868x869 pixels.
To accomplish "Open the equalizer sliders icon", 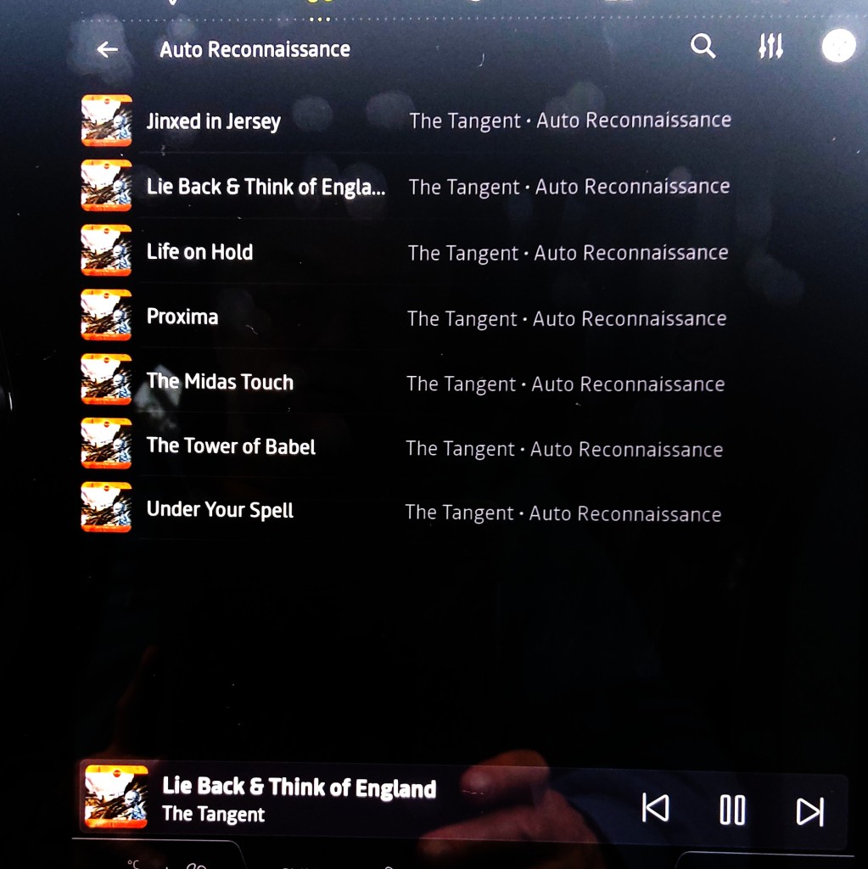I will click(x=771, y=46).
